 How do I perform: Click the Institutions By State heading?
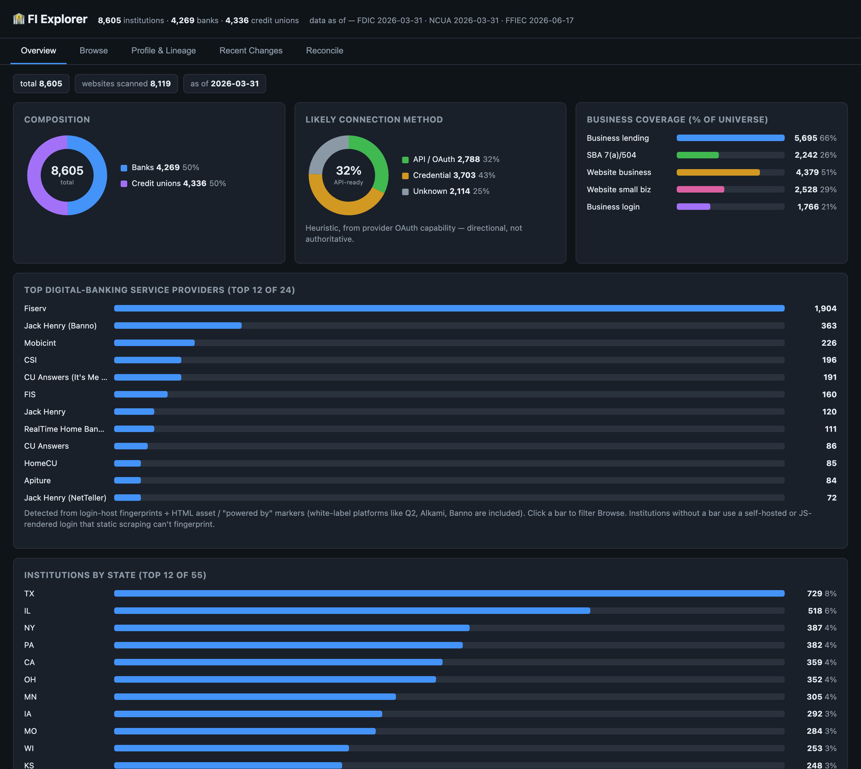[x=115, y=575]
